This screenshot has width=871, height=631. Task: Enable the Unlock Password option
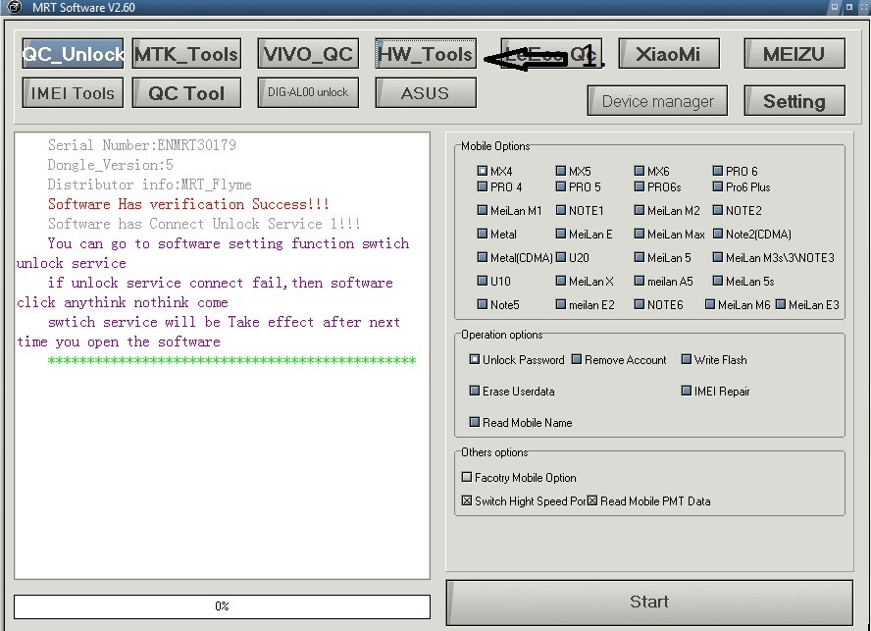tap(474, 359)
